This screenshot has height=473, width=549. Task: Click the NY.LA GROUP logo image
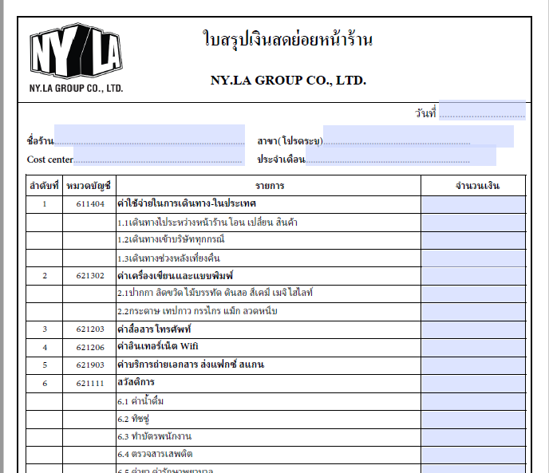tap(76, 57)
